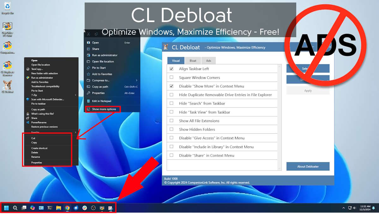Click the star icon beside Add to Favorites
Viewport: 379px width, 214px height.
coord(89,74)
